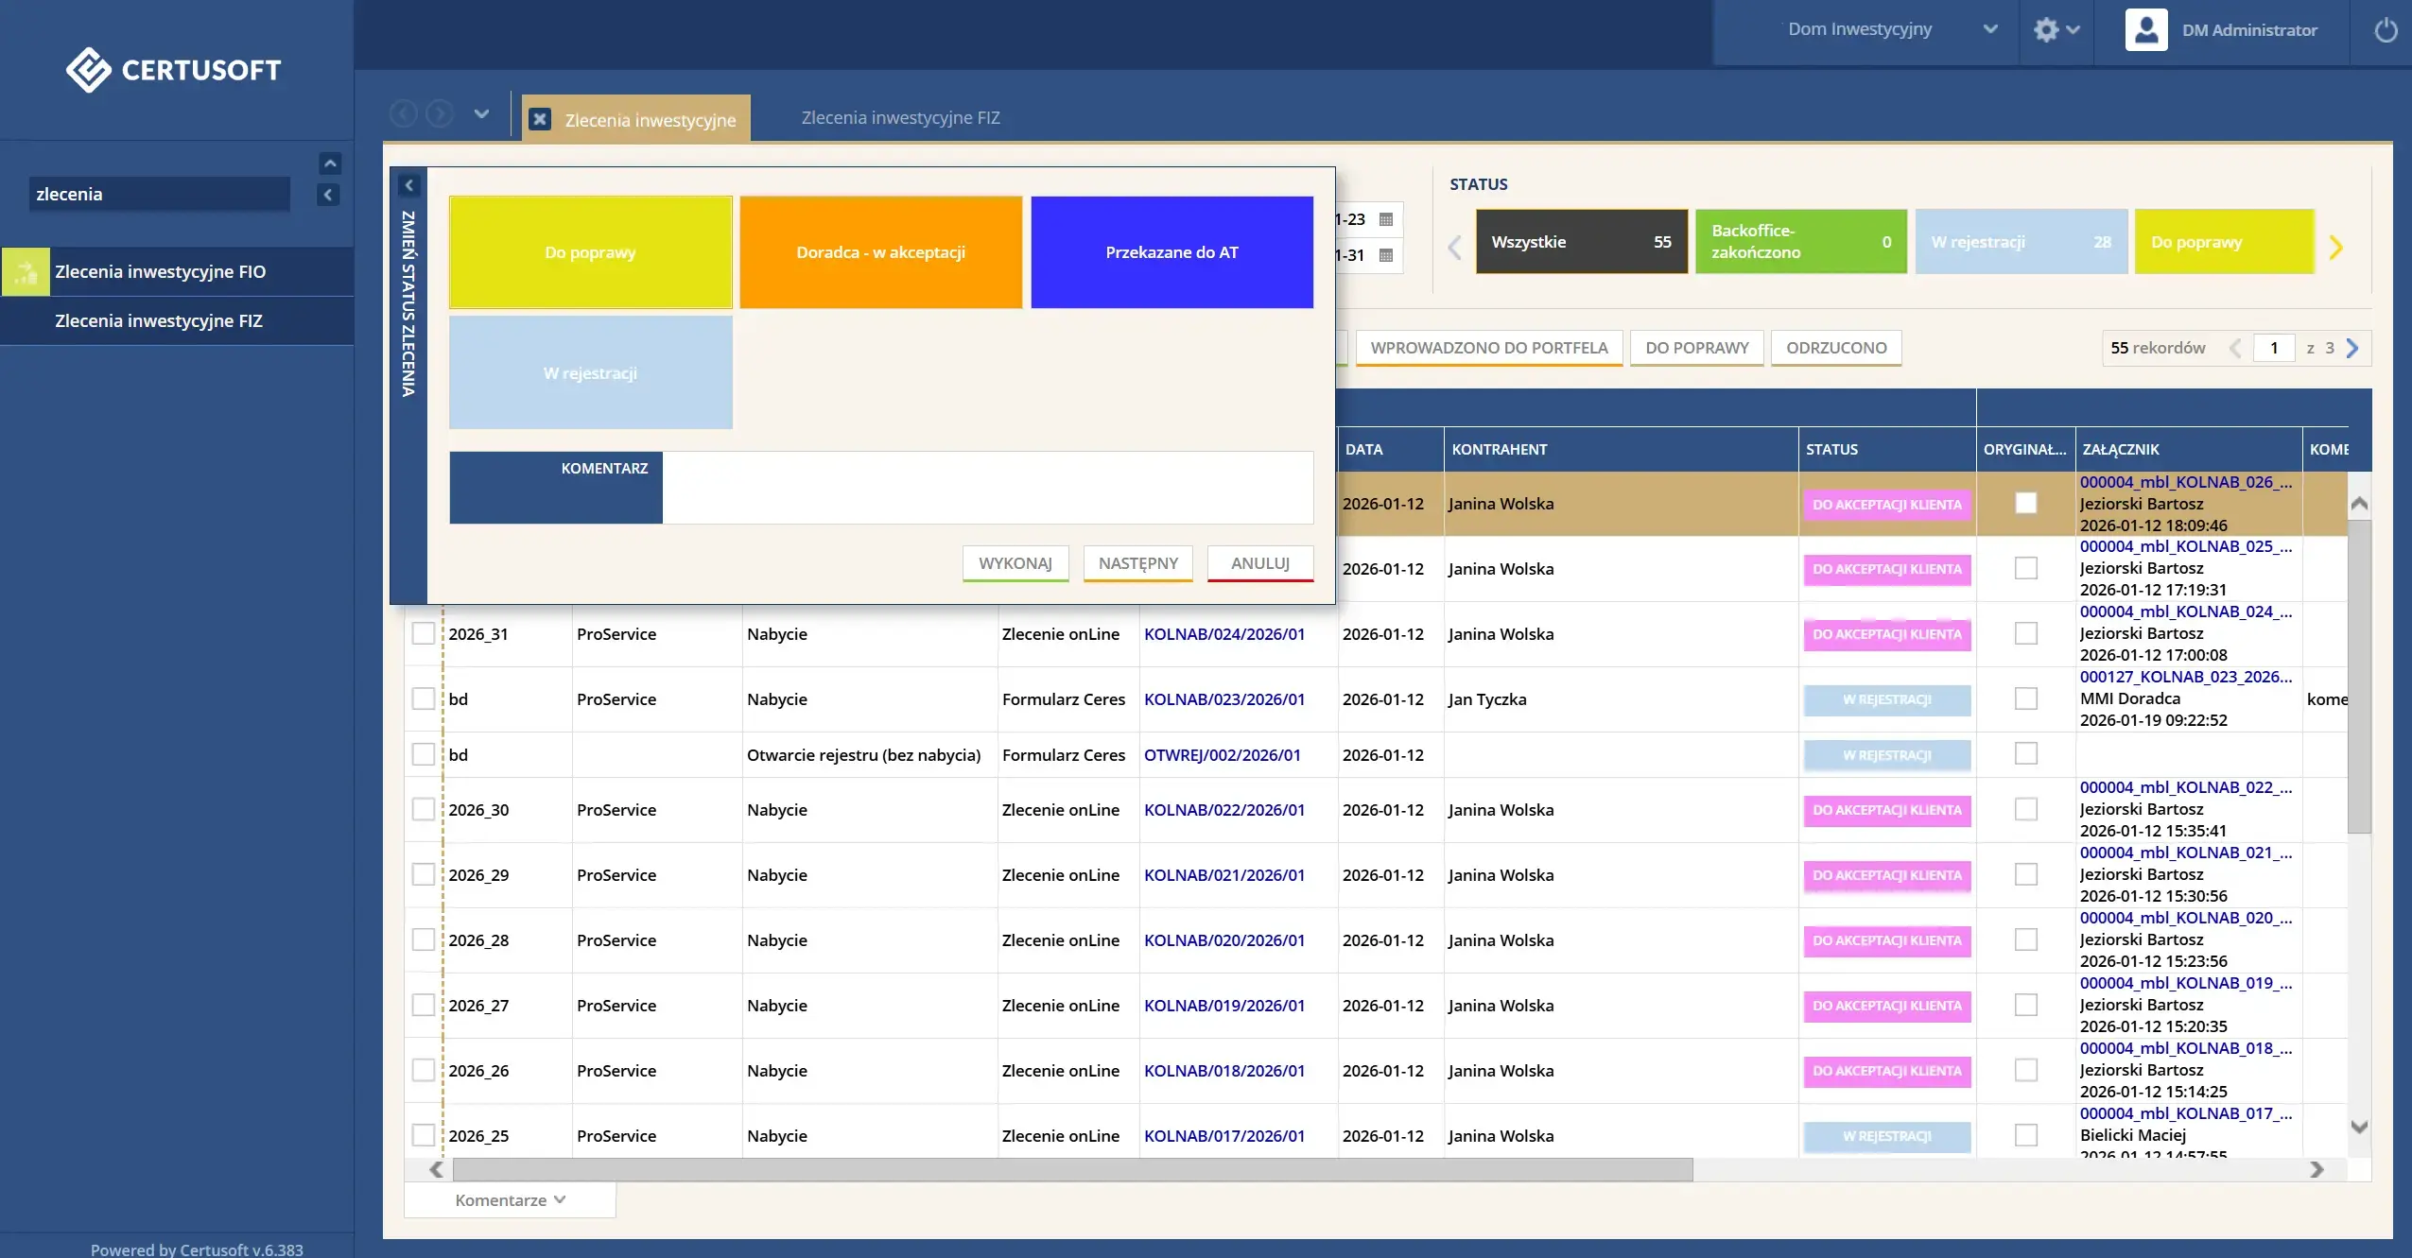This screenshot has width=2412, height=1258.
Task: Open the settings gear menu
Action: [x=2046, y=30]
